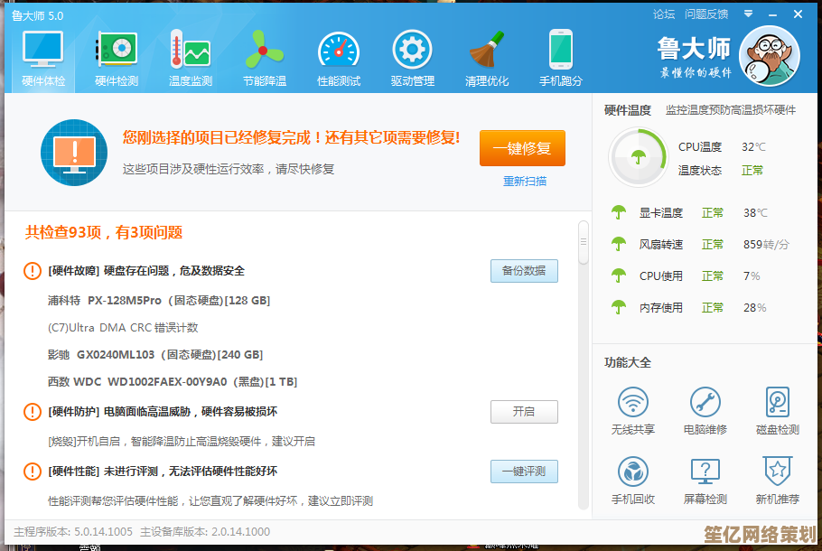Open the title bar dropdown menu arrow

(748, 14)
